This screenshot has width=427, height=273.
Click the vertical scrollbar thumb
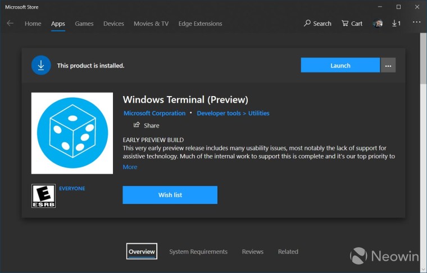point(423,58)
